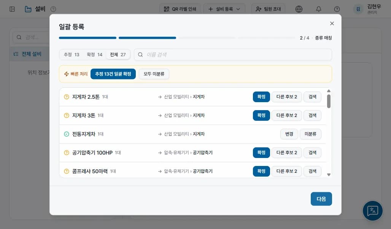Click the 콤프레샤 50마력 item name
The image size is (391, 229).
[90, 171]
